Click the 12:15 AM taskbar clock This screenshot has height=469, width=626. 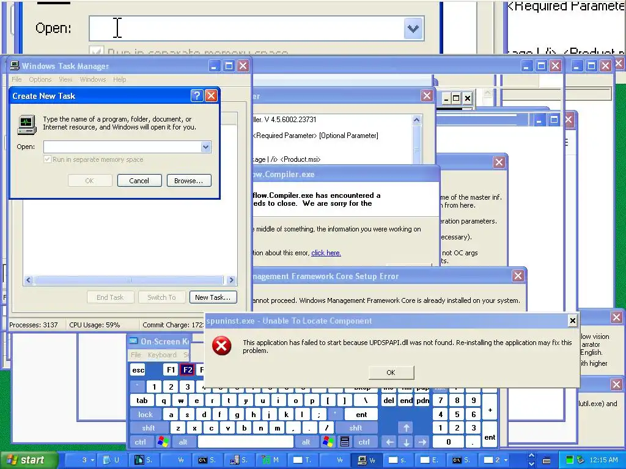click(x=603, y=460)
